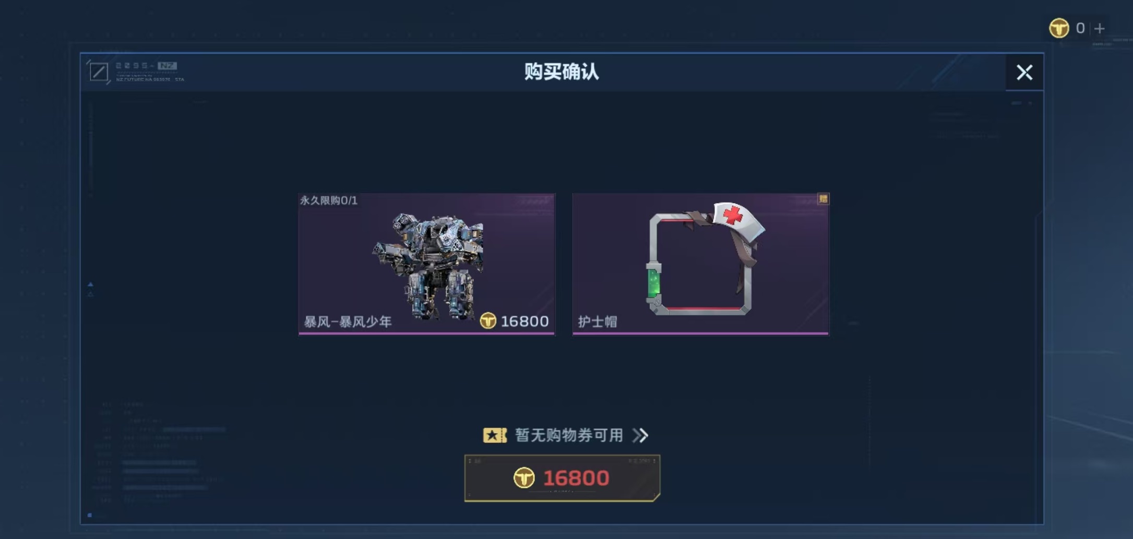Confirm purchase with the 16800 button

562,478
